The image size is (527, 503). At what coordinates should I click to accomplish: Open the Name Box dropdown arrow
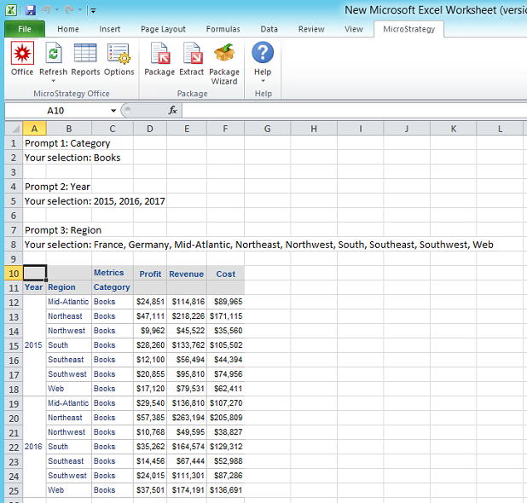[113, 111]
